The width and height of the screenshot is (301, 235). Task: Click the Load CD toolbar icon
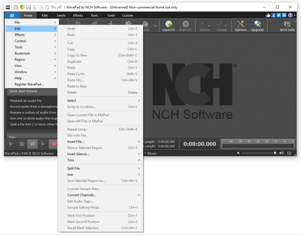tap(168, 26)
